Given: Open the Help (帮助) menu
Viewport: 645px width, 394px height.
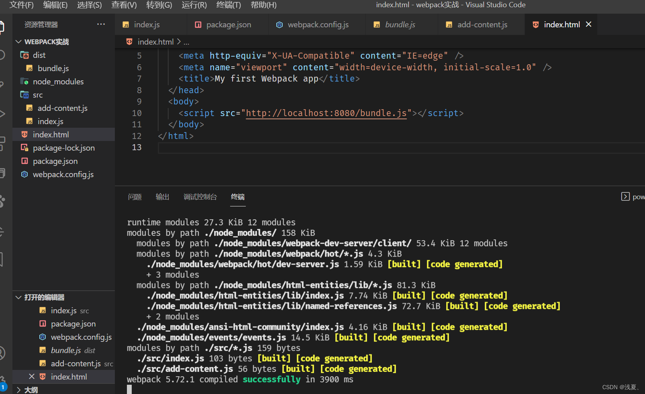Looking at the screenshot, I should (263, 5).
